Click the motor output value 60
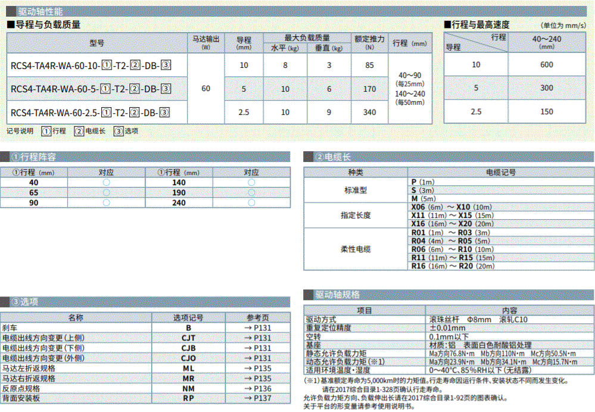Image resolution: width=595 pixels, height=412 pixels. (205, 89)
